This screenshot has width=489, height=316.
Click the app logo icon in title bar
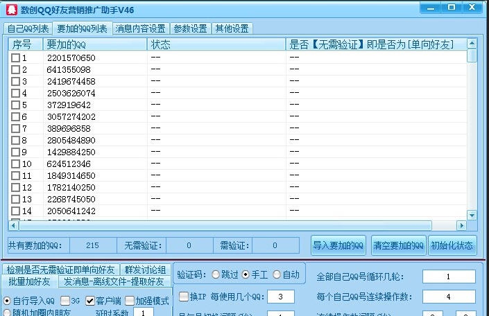pos(10,10)
